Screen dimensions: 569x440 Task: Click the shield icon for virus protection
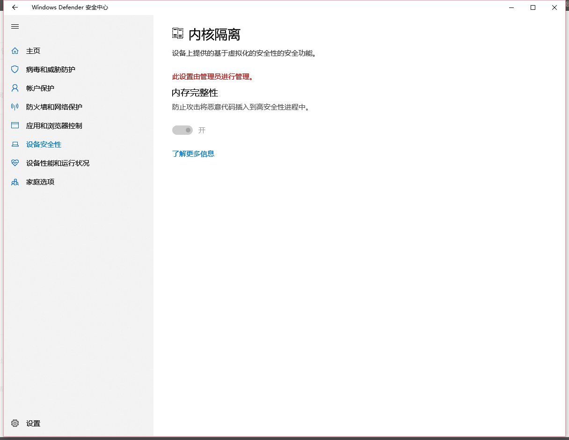15,69
